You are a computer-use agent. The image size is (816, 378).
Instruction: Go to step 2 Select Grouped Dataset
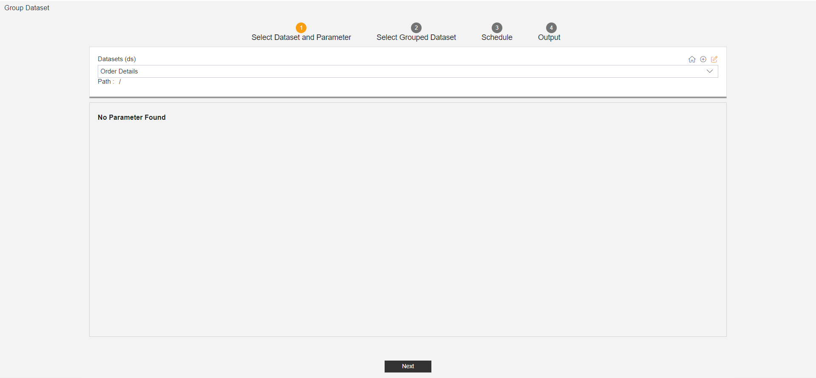[416, 32]
